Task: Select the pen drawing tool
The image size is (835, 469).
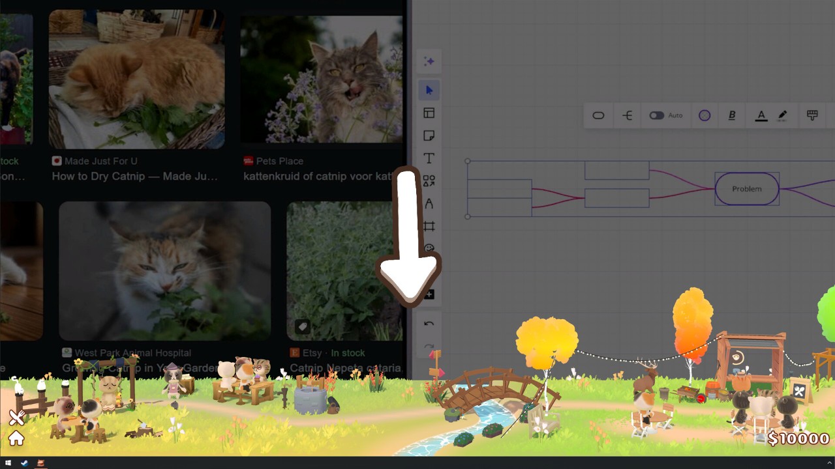Action: click(x=429, y=204)
